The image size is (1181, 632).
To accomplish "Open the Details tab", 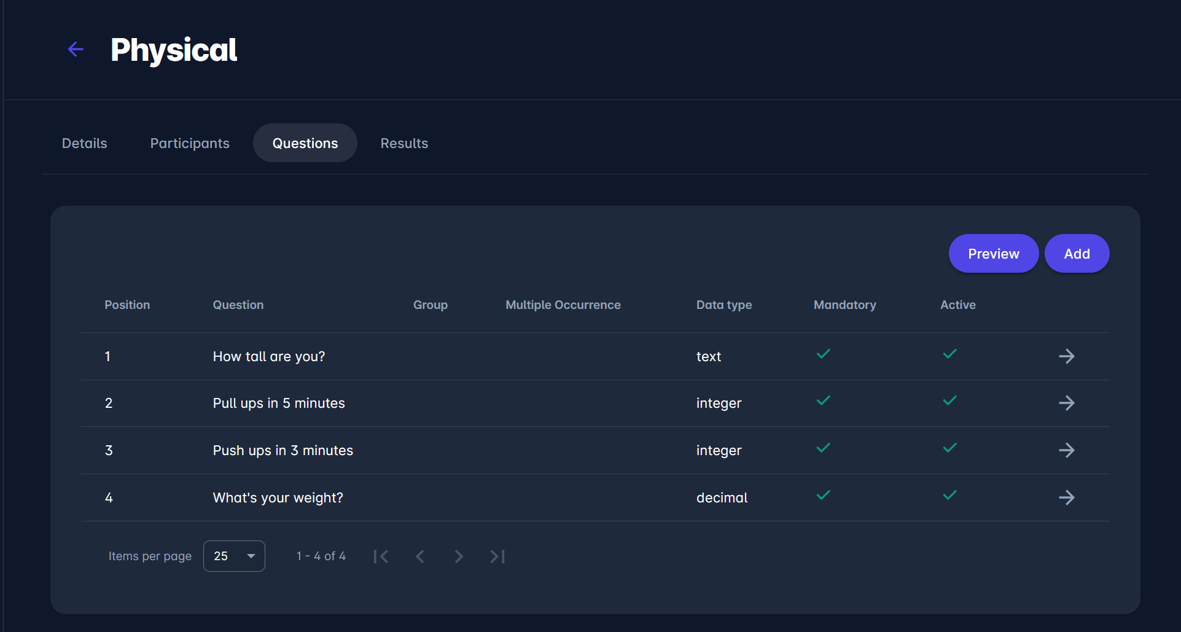I will pyautogui.click(x=85, y=143).
